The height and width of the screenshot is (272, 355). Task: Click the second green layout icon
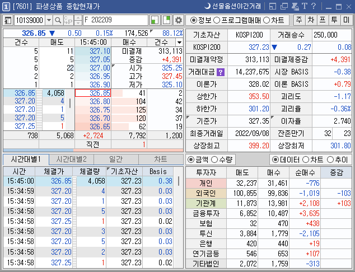pyautogui.click(x=167, y=20)
